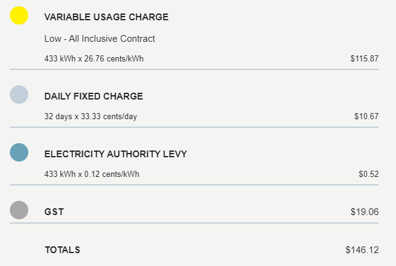
Task: Click the 433 kWh x 26.76 cents/kWh line
Action: (x=94, y=58)
